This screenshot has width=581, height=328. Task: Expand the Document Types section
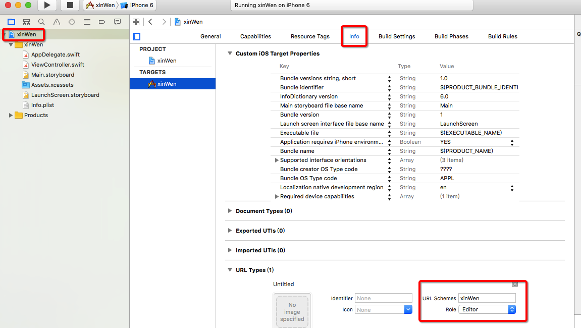230,211
